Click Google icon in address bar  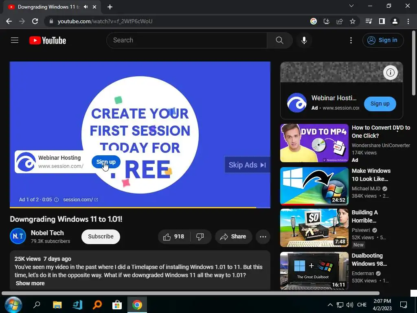click(x=314, y=21)
